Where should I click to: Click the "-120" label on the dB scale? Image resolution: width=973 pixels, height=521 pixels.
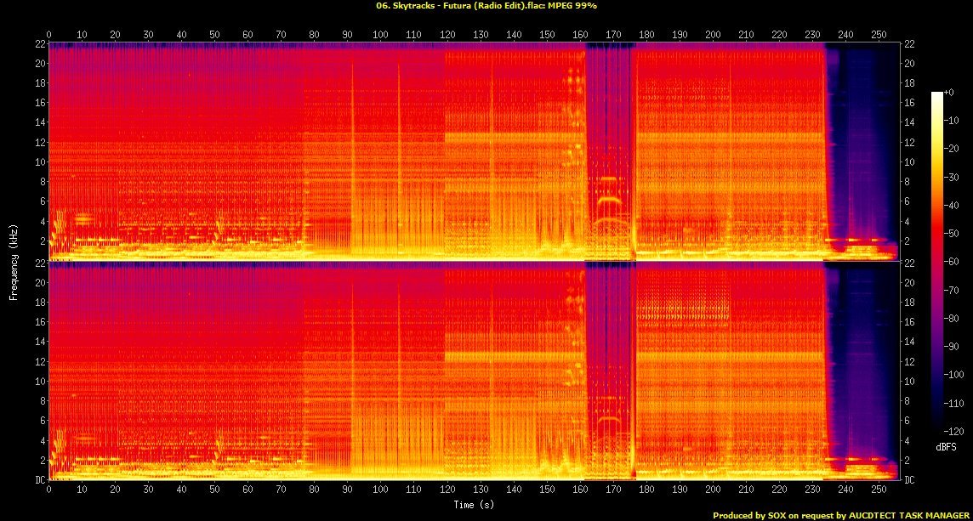click(x=955, y=431)
